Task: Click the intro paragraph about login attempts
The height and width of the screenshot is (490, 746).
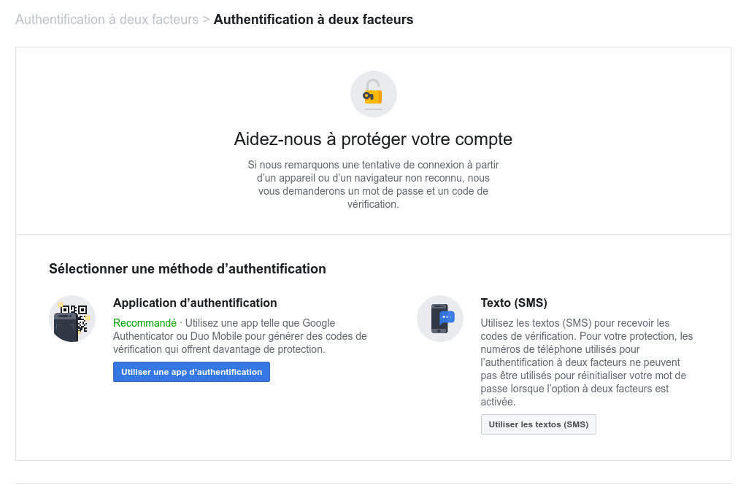Action: (x=373, y=184)
